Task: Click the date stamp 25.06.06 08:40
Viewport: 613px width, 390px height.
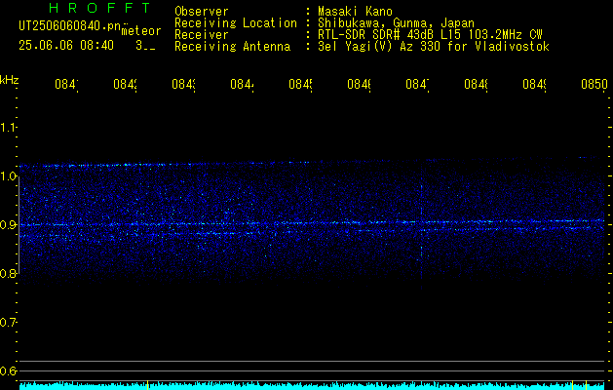Action: [x=66, y=46]
